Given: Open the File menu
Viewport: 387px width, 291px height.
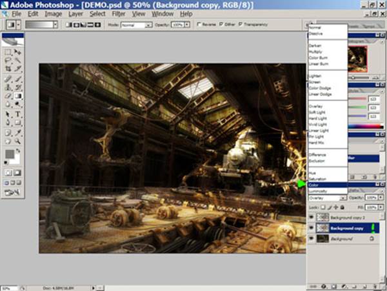Looking at the screenshot, I should [x=16, y=14].
